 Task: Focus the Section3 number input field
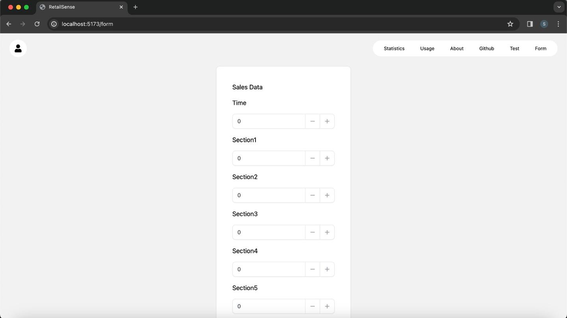(x=269, y=232)
